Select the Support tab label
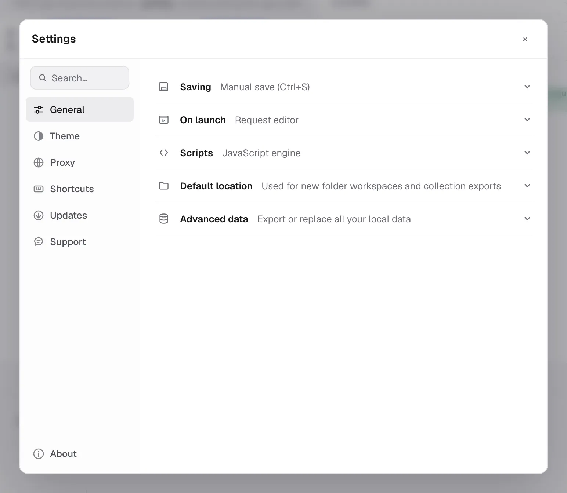Screen dimensions: 567x493 pyautogui.click(x=68, y=242)
